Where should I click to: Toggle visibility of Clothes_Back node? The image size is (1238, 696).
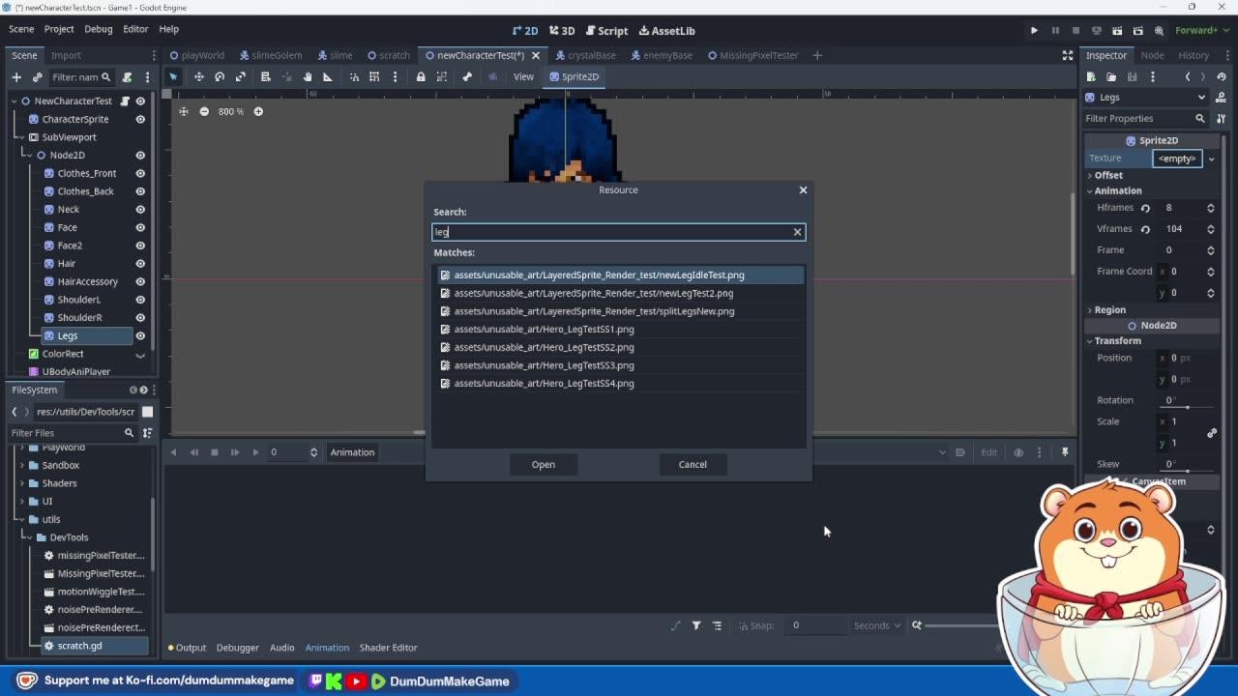140,191
